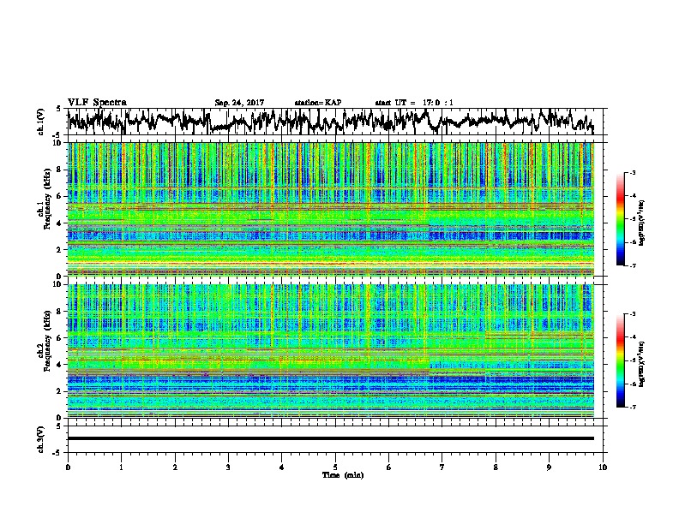The width and height of the screenshot is (679, 524).
Task: Click the log(PSD) label beside ch.2 color scale
Action: [642, 364]
